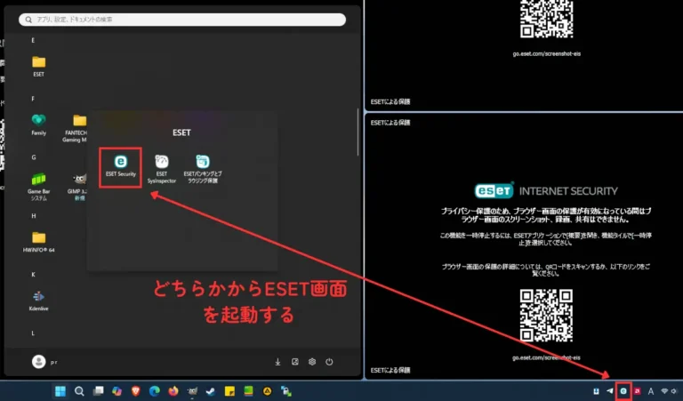This screenshot has width=683, height=401.
Task: Click ESET Internet Security logo
Action: click(x=546, y=190)
